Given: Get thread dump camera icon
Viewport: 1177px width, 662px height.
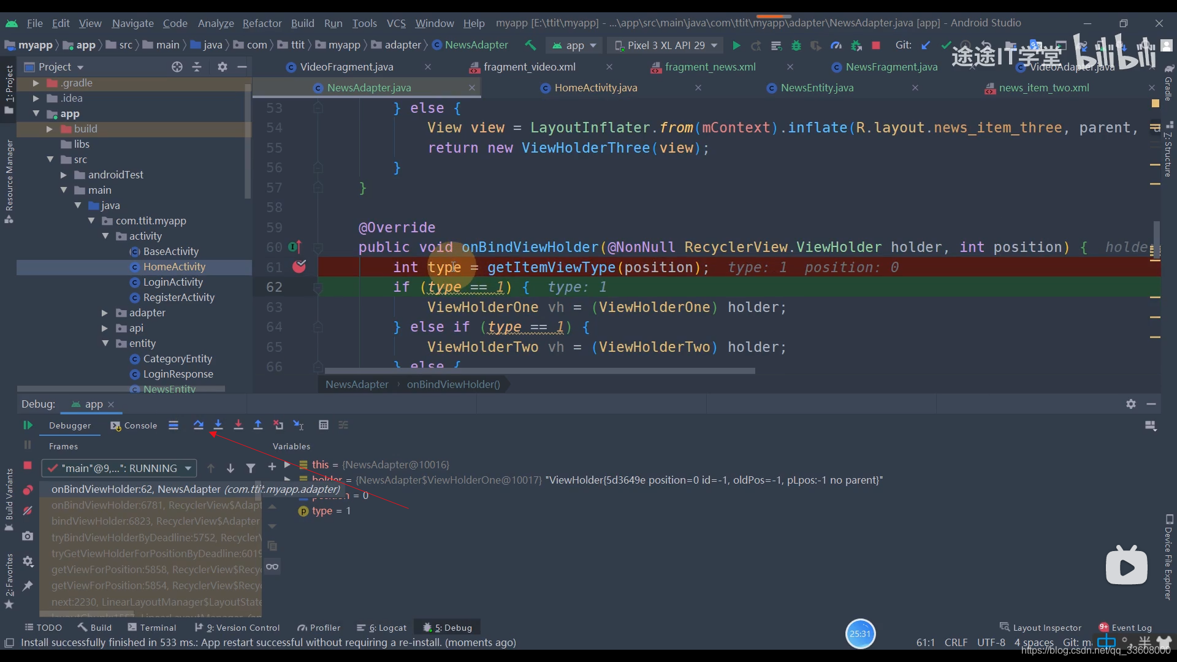Looking at the screenshot, I should [28, 536].
